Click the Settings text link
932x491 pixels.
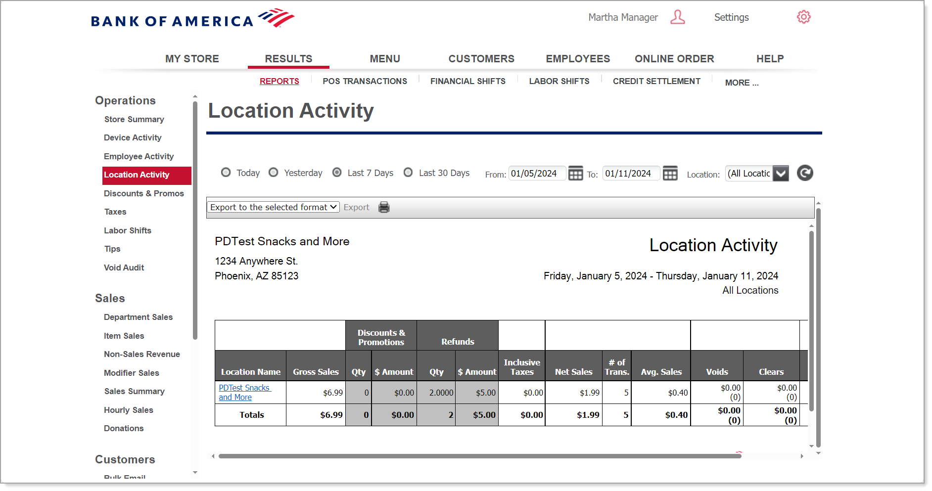pos(731,17)
